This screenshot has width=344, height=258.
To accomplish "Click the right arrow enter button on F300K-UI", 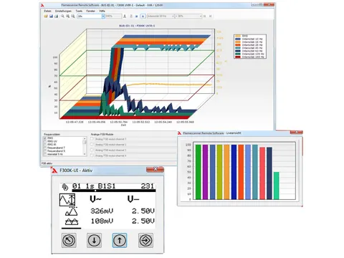I will pos(145,240).
